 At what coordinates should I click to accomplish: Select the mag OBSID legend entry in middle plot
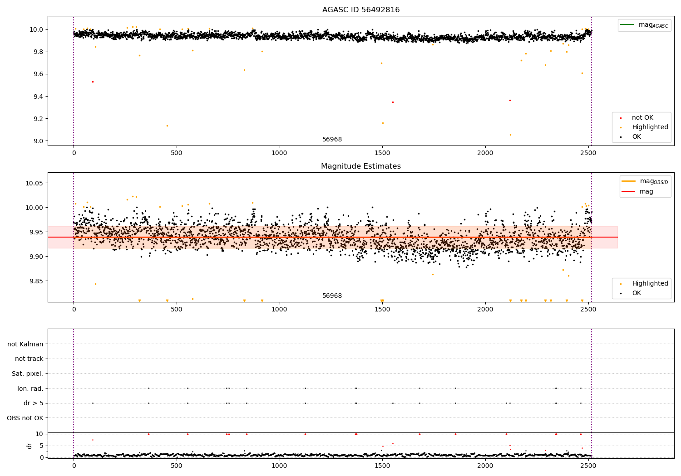pos(645,181)
